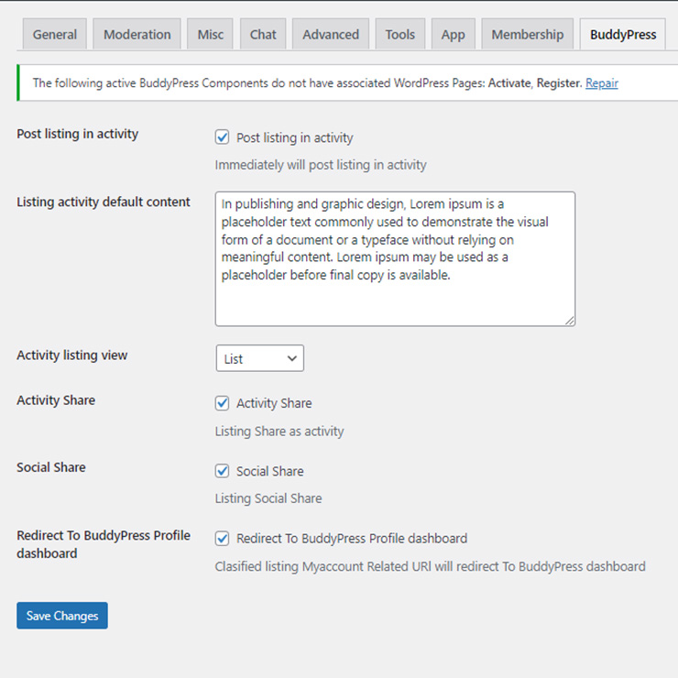Select the Advanced tab

coord(331,34)
